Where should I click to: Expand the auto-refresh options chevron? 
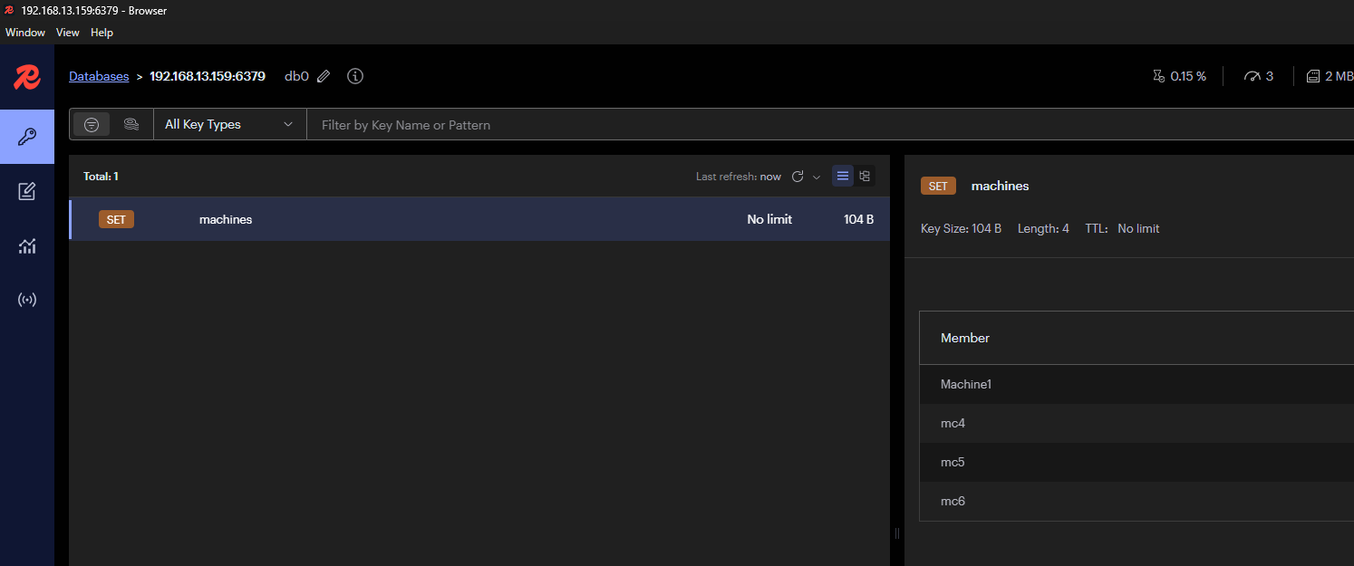pyautogui.click(x=817, y=177)
